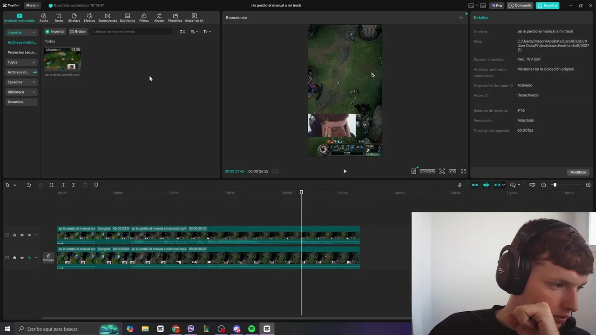Click the timeline cover preview icon
Viewport: 596px width, 335px height.
coord(532,185)
